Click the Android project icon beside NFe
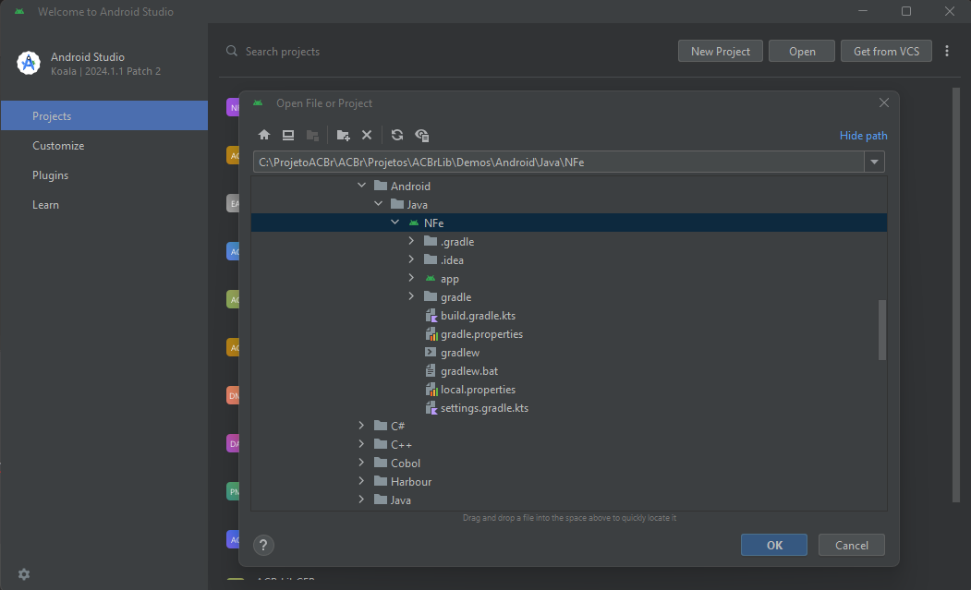Viewport: 971px width, 590px height. click(414, 223)
